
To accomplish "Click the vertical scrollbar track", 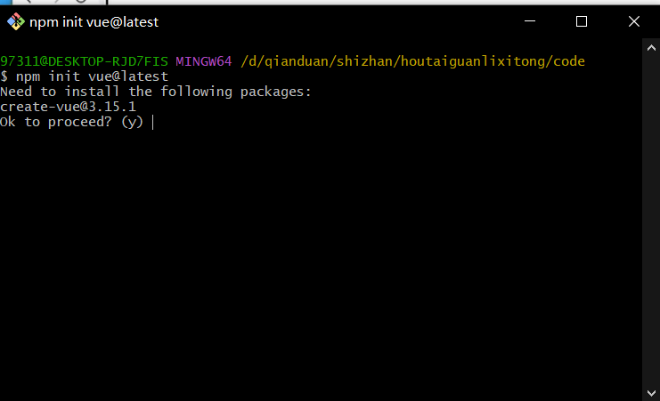I will (651, 221).
